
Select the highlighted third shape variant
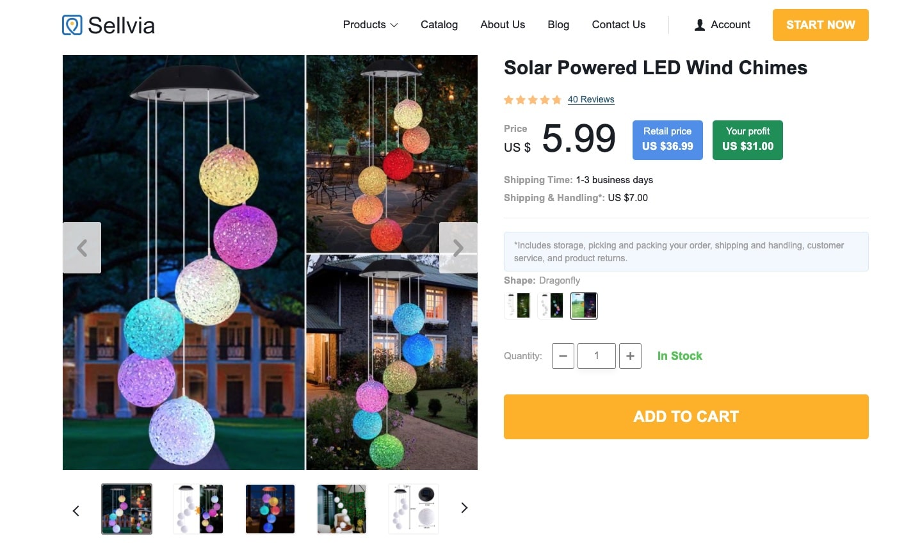pos(583,305)
